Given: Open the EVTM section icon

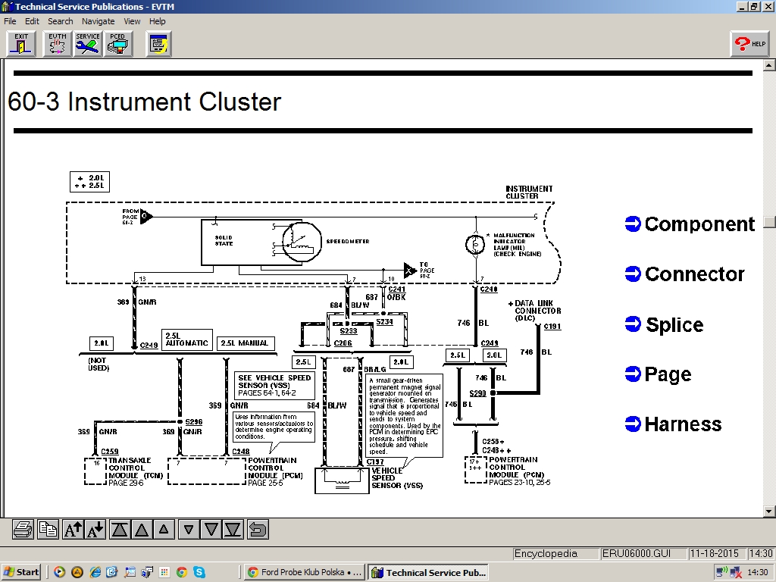Looking at the screenshot, I should tap(58, 43).
